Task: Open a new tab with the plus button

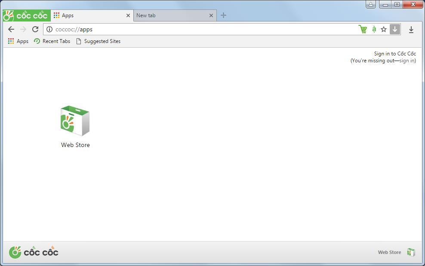Action: (223, 15)
